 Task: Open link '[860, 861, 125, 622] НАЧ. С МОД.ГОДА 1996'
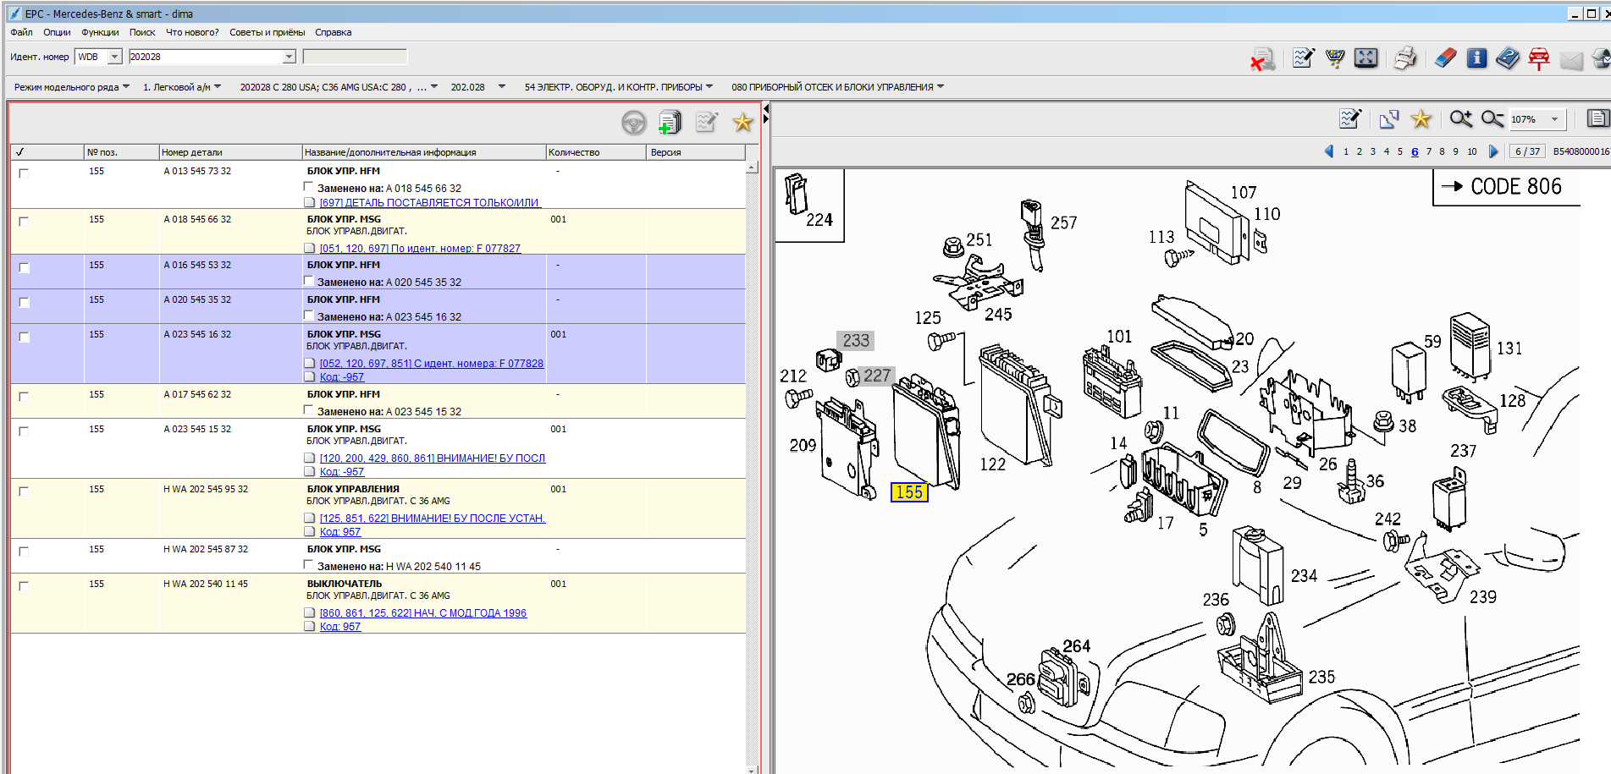tap(423, 612)
